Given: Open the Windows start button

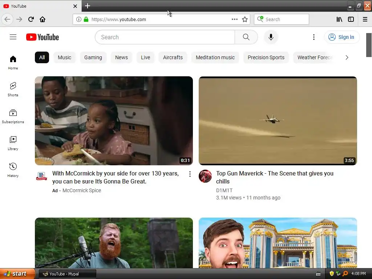Looking at the screenshot, I should pos(17,274).
